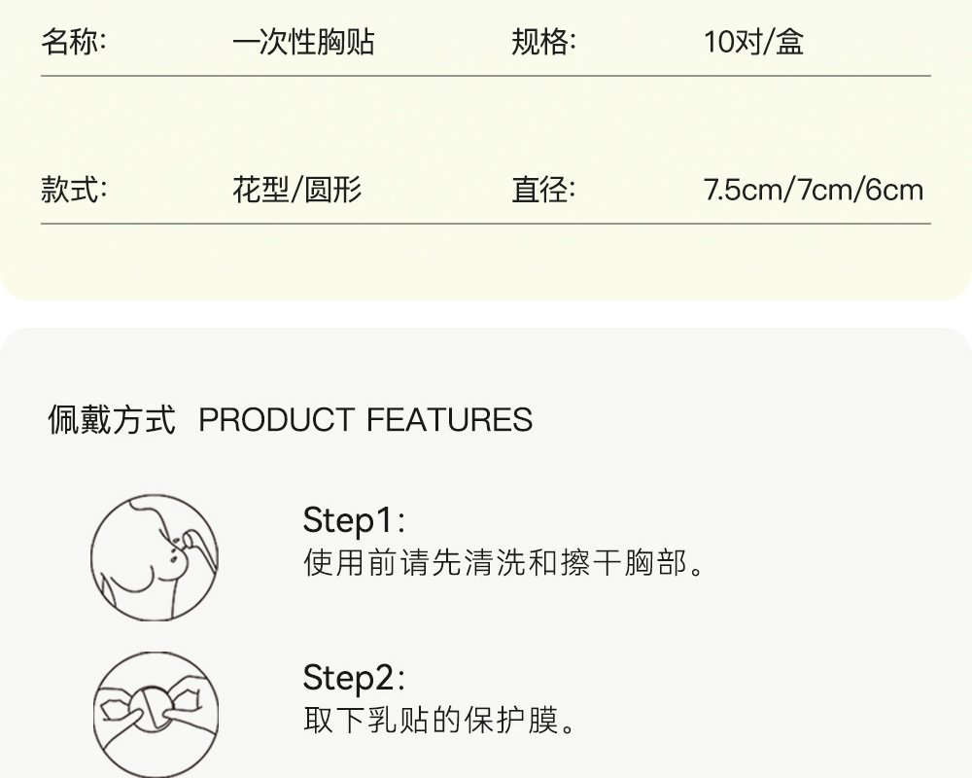The width and height of the screenshot is (972, 778).
Task: Select the Step2: heading text
Action: click(354, 678)
